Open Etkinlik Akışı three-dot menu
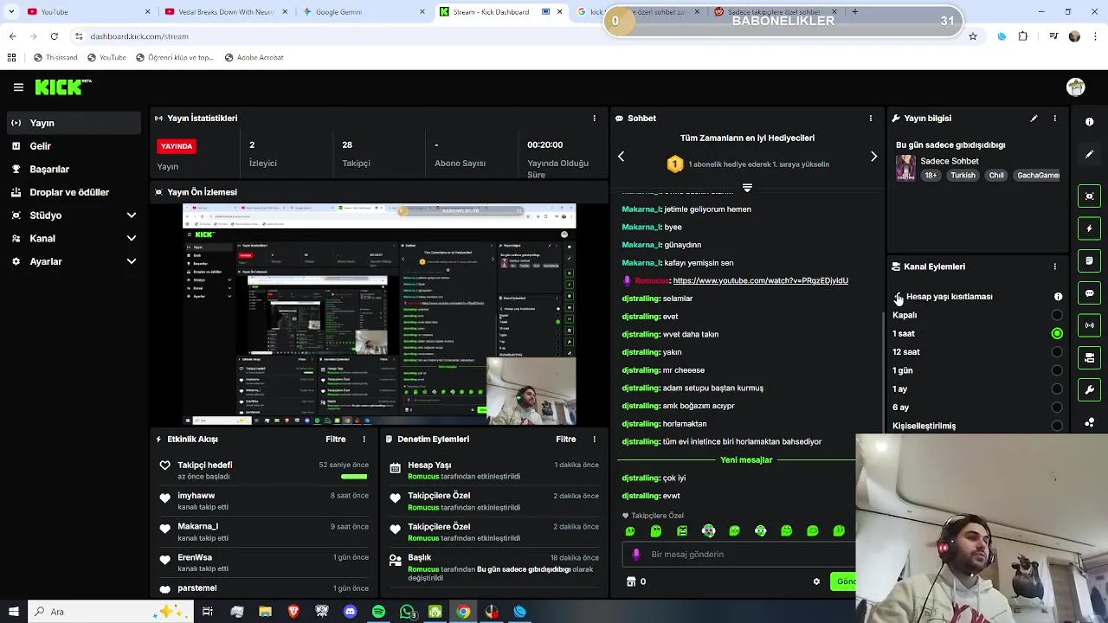1108x623 pixels. [x=364, y=440]
